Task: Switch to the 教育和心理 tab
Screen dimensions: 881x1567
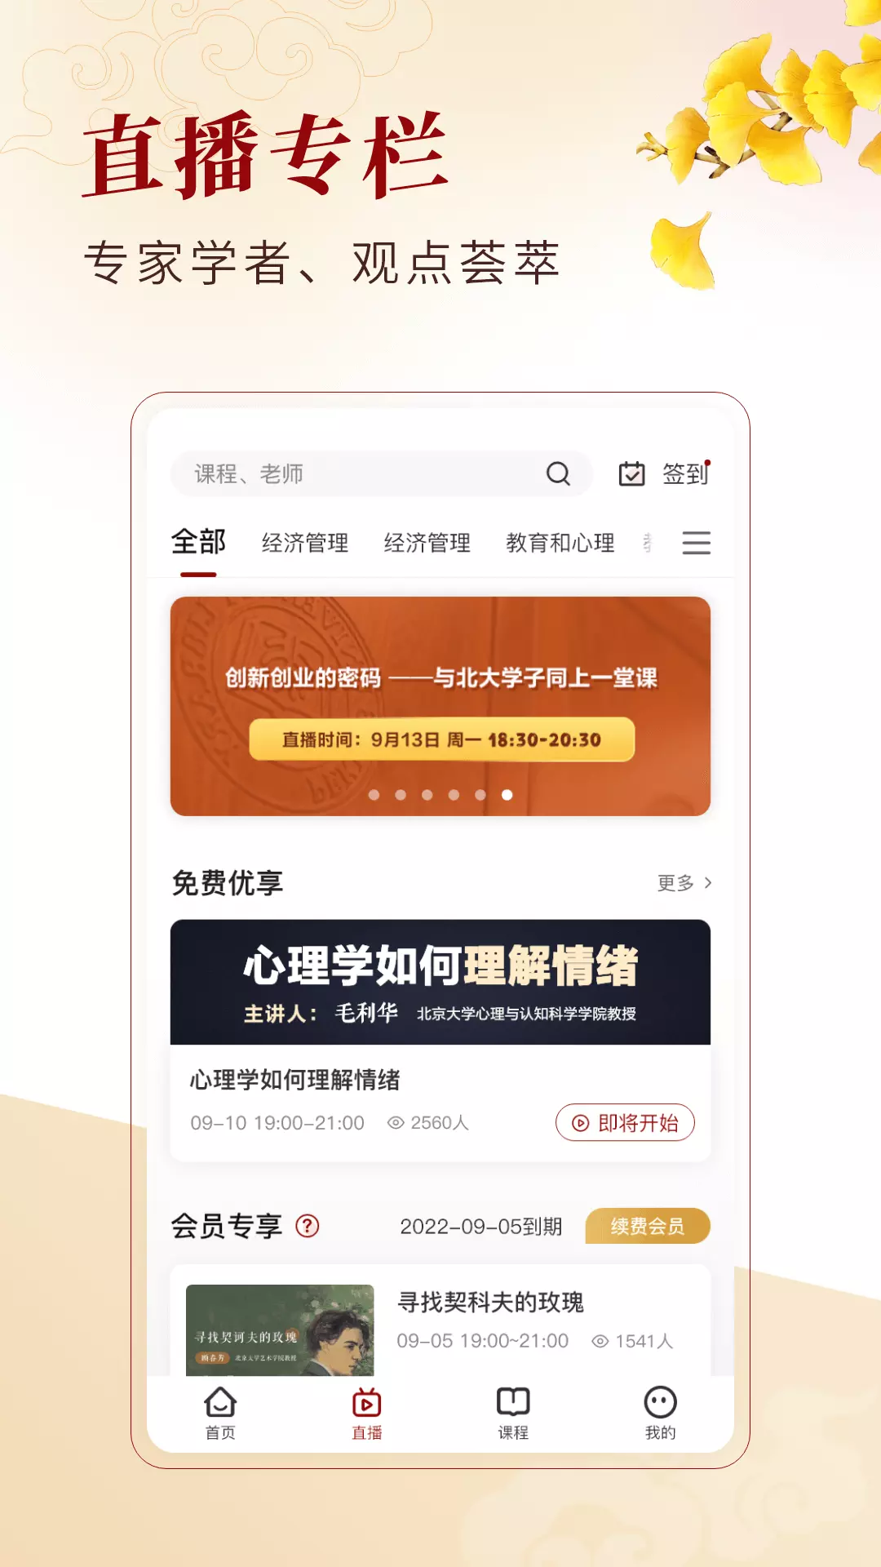Action: (x=560, y=543)
